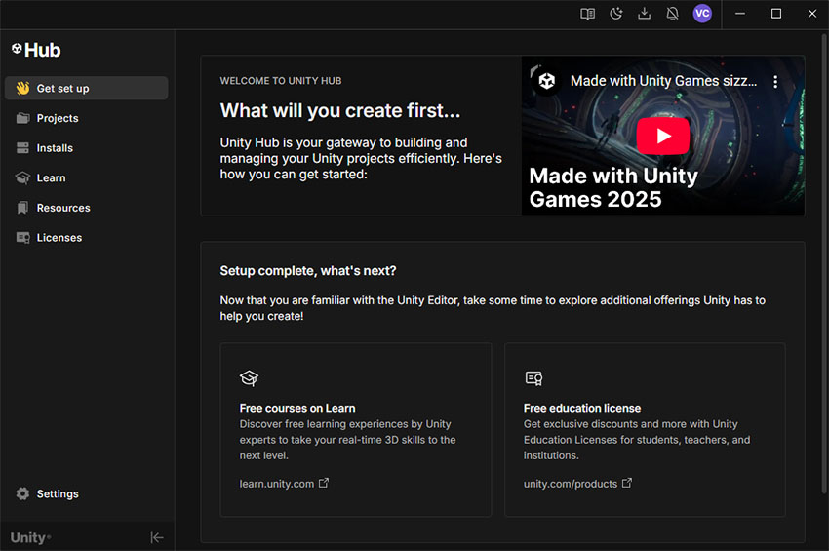The width and height of the screenshot is (829, 551).
Task: Play the Made with Unity video
Action: 663,136
